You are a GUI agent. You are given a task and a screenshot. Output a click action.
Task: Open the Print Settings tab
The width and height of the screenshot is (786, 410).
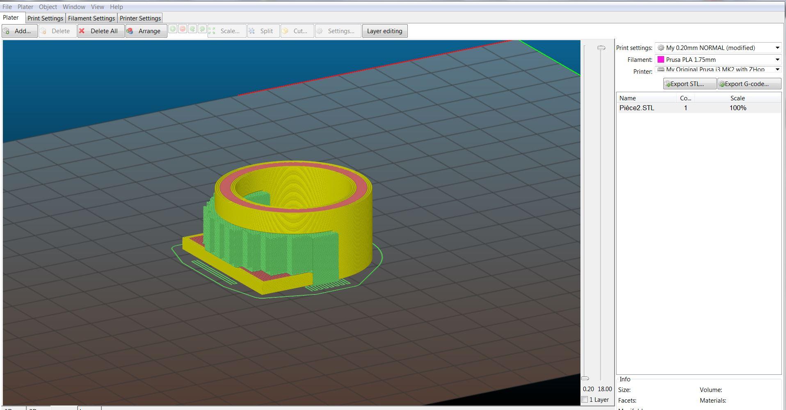(45, 18)
